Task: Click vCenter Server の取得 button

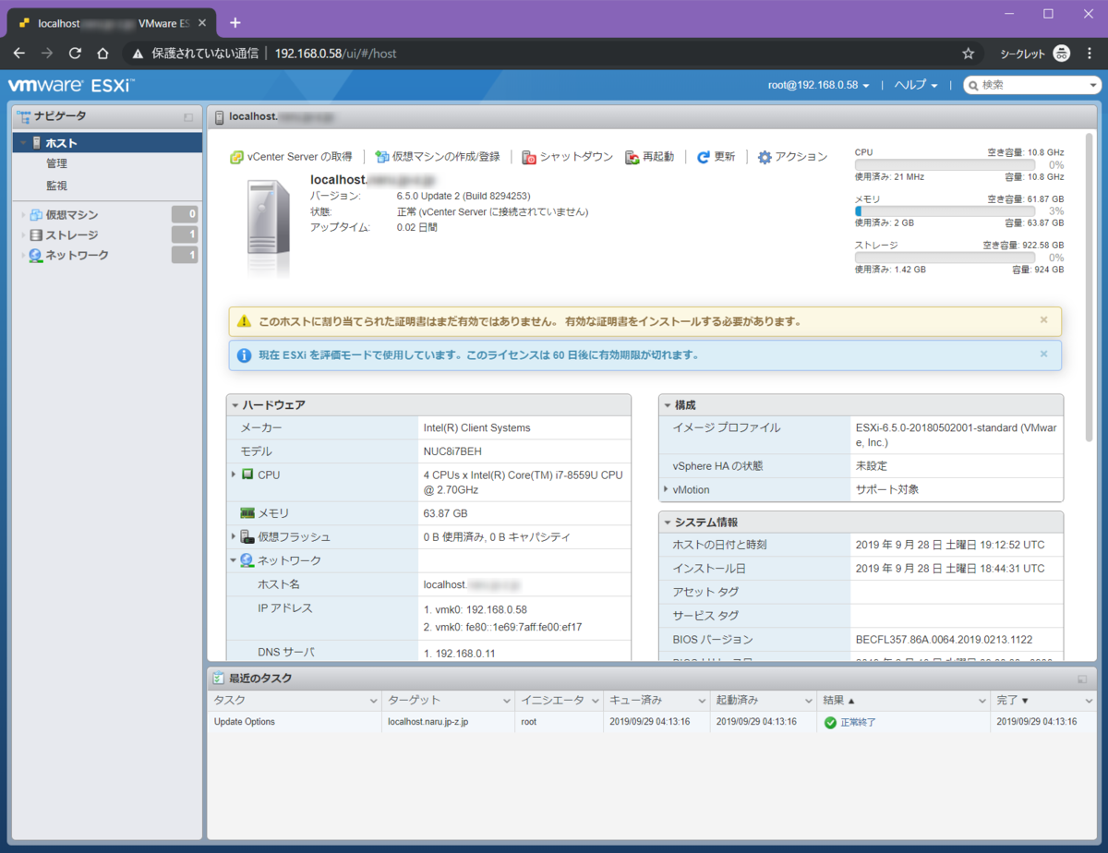Action: (291, 157)
